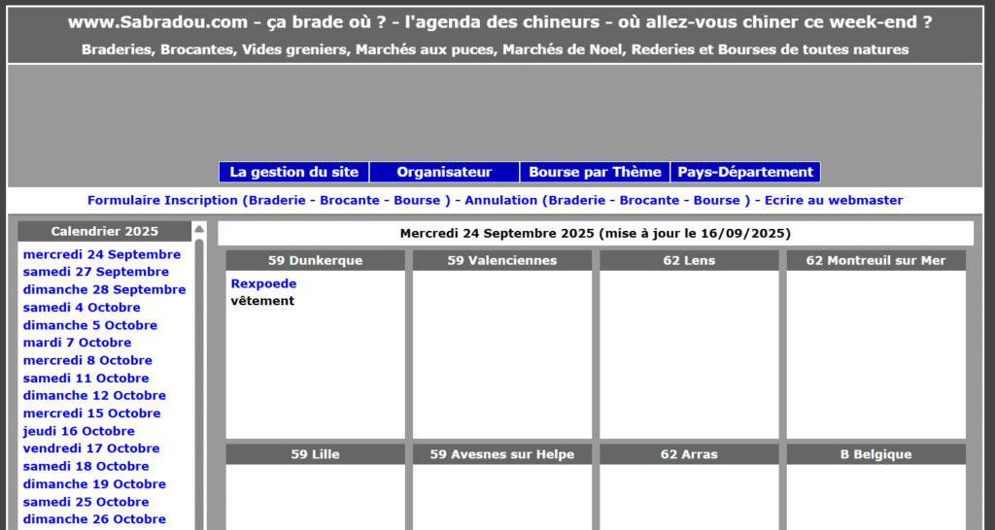995x530 pixels.
Task: Open Bourse par Thème menu
Action: coord(595,172)
